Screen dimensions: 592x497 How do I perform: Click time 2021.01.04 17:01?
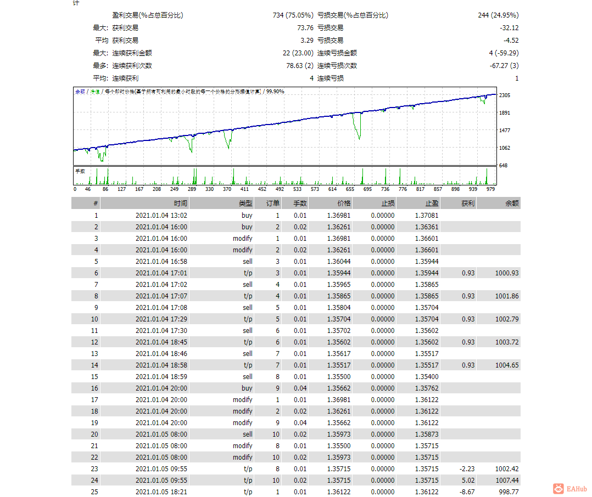(161, 273)
